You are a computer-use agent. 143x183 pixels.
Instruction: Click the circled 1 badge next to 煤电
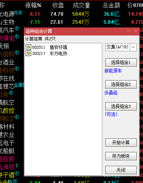click(16, 37)
